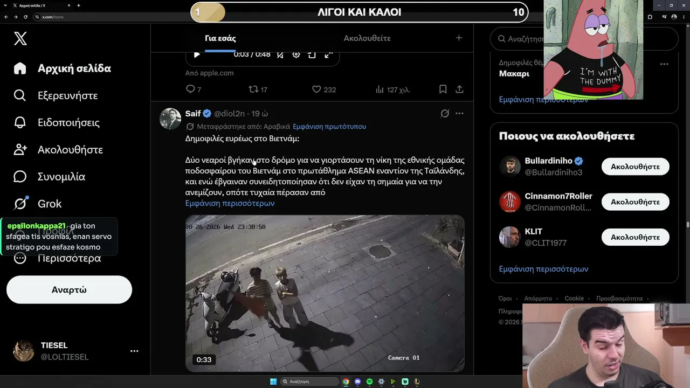Viewport: 690px width, 388px height.
Task: Open the TIESEL account menu dots
Action: point(134,351)
